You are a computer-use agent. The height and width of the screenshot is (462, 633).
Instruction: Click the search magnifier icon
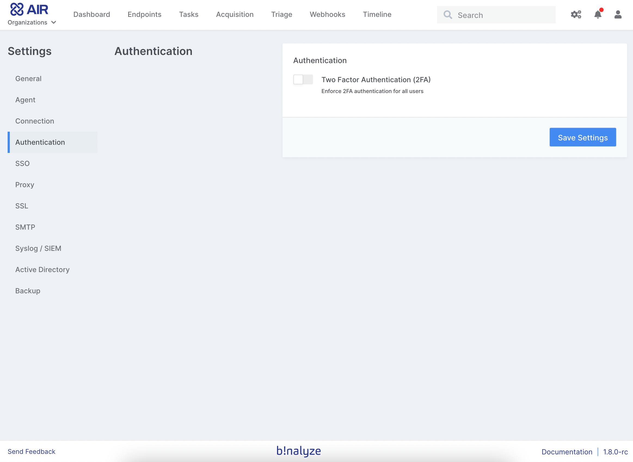pyautogui.click(x=448, y=15)
